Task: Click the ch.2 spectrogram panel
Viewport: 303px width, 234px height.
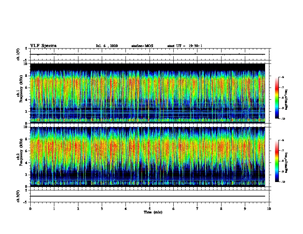Action: (148, 157)
